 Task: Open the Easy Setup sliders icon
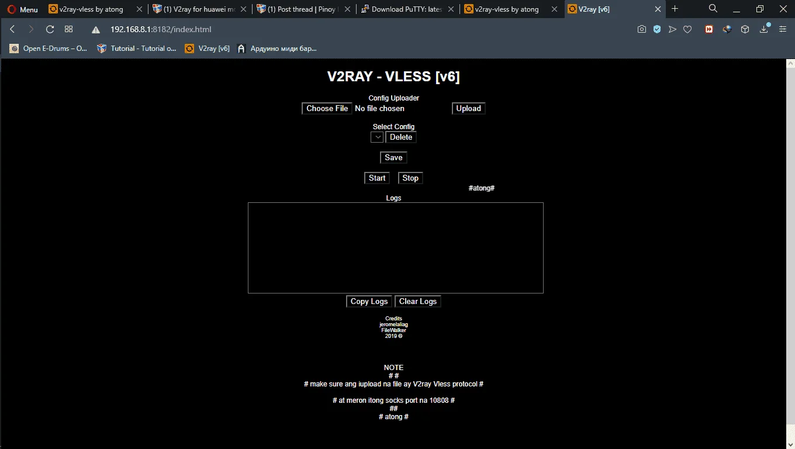(x=783, y=29)
